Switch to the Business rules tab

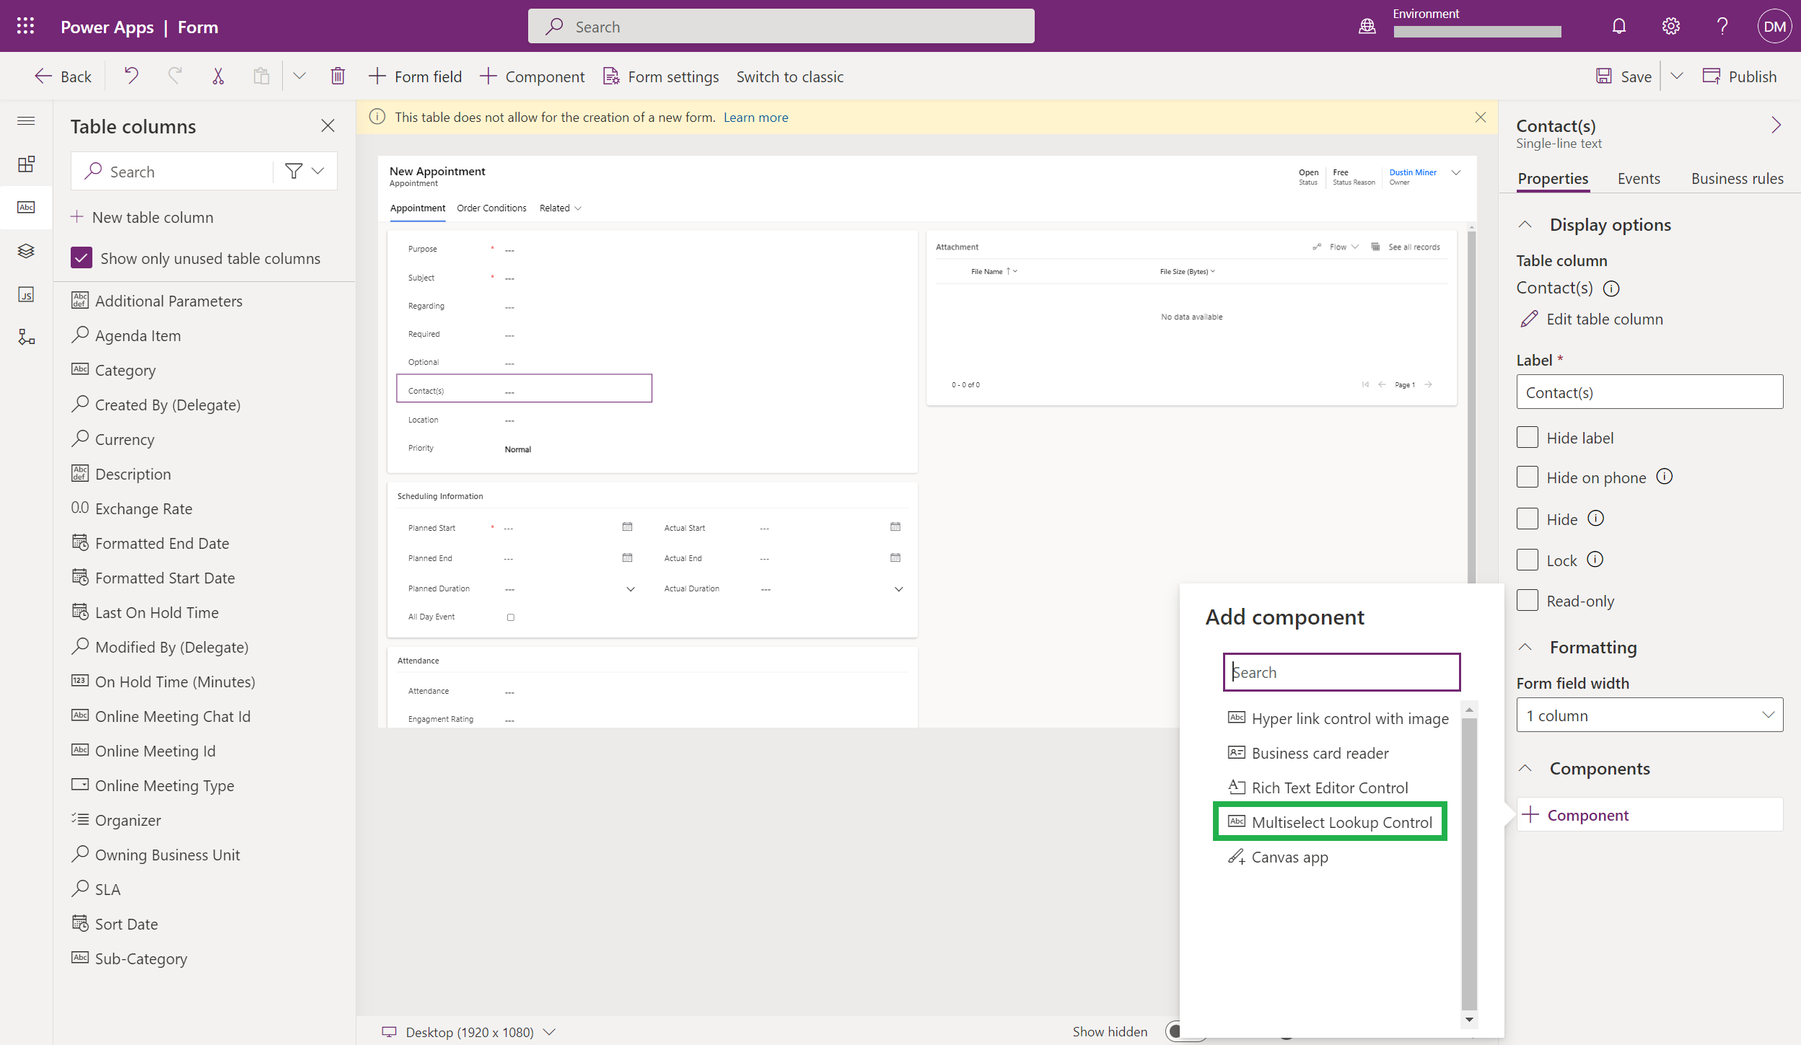point(1737,178)
